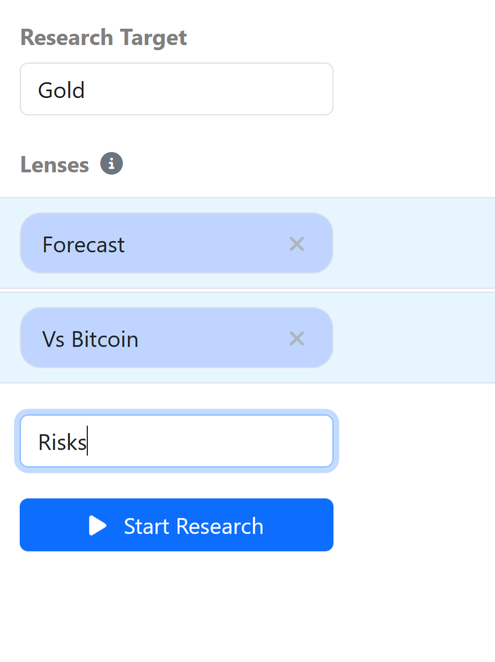
Task: Click the Lenses heading label
Action: (x=55, y=164)
